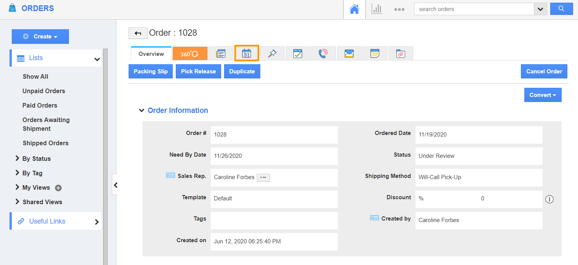Click the discount info icon
Screen dimensions: 578x265
coord(549,199)
